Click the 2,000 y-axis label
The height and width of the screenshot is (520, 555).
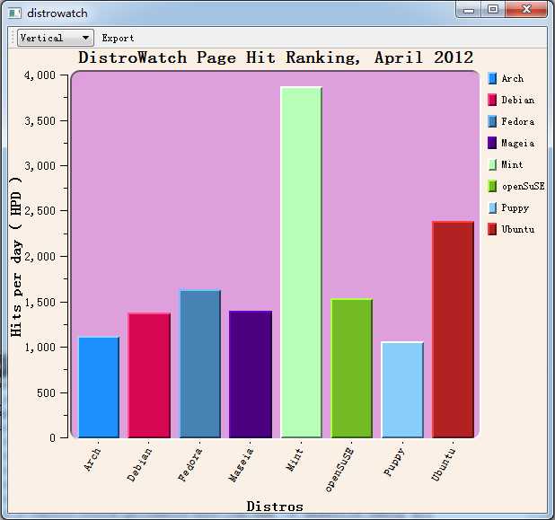click(40, 256)
